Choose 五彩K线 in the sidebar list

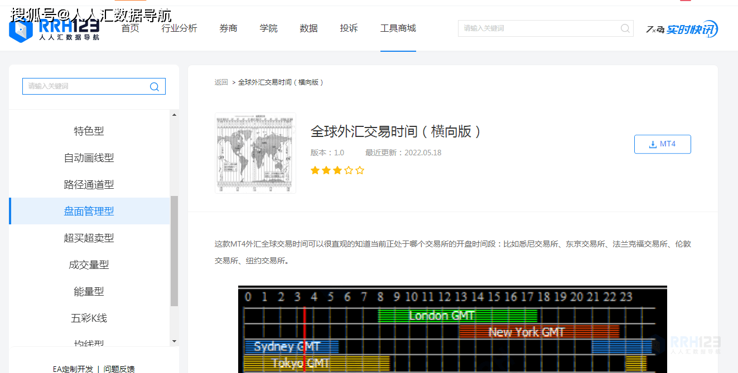tap(89, 317)
